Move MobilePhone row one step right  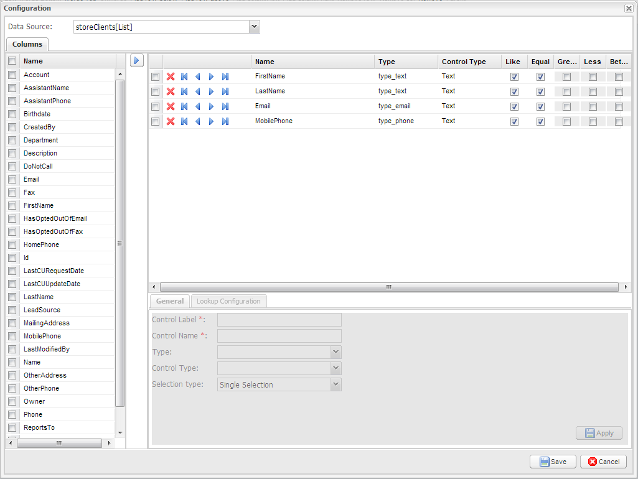coord(211,121)
